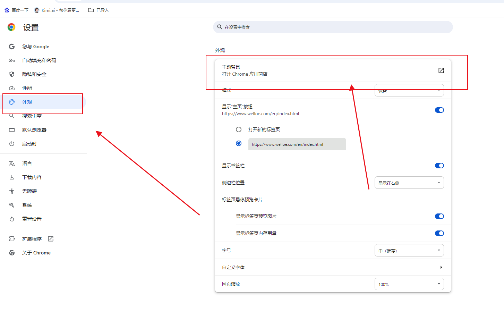Click the Baidu paw bookmark icon
The image size is (504, 311).
pyautogui.click(x=7, y=10)
